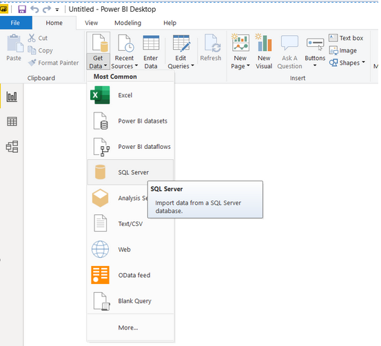The image size is (381, 346).
Task: Insert a New Visual
Action: click(x=264, y=51)
